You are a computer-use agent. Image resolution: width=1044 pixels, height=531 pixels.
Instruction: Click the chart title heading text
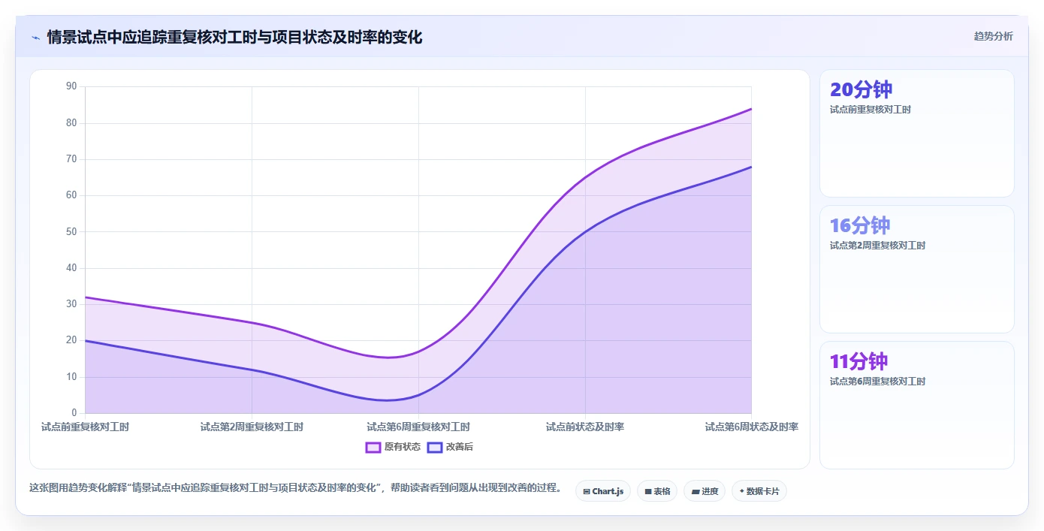coord(234,37)
